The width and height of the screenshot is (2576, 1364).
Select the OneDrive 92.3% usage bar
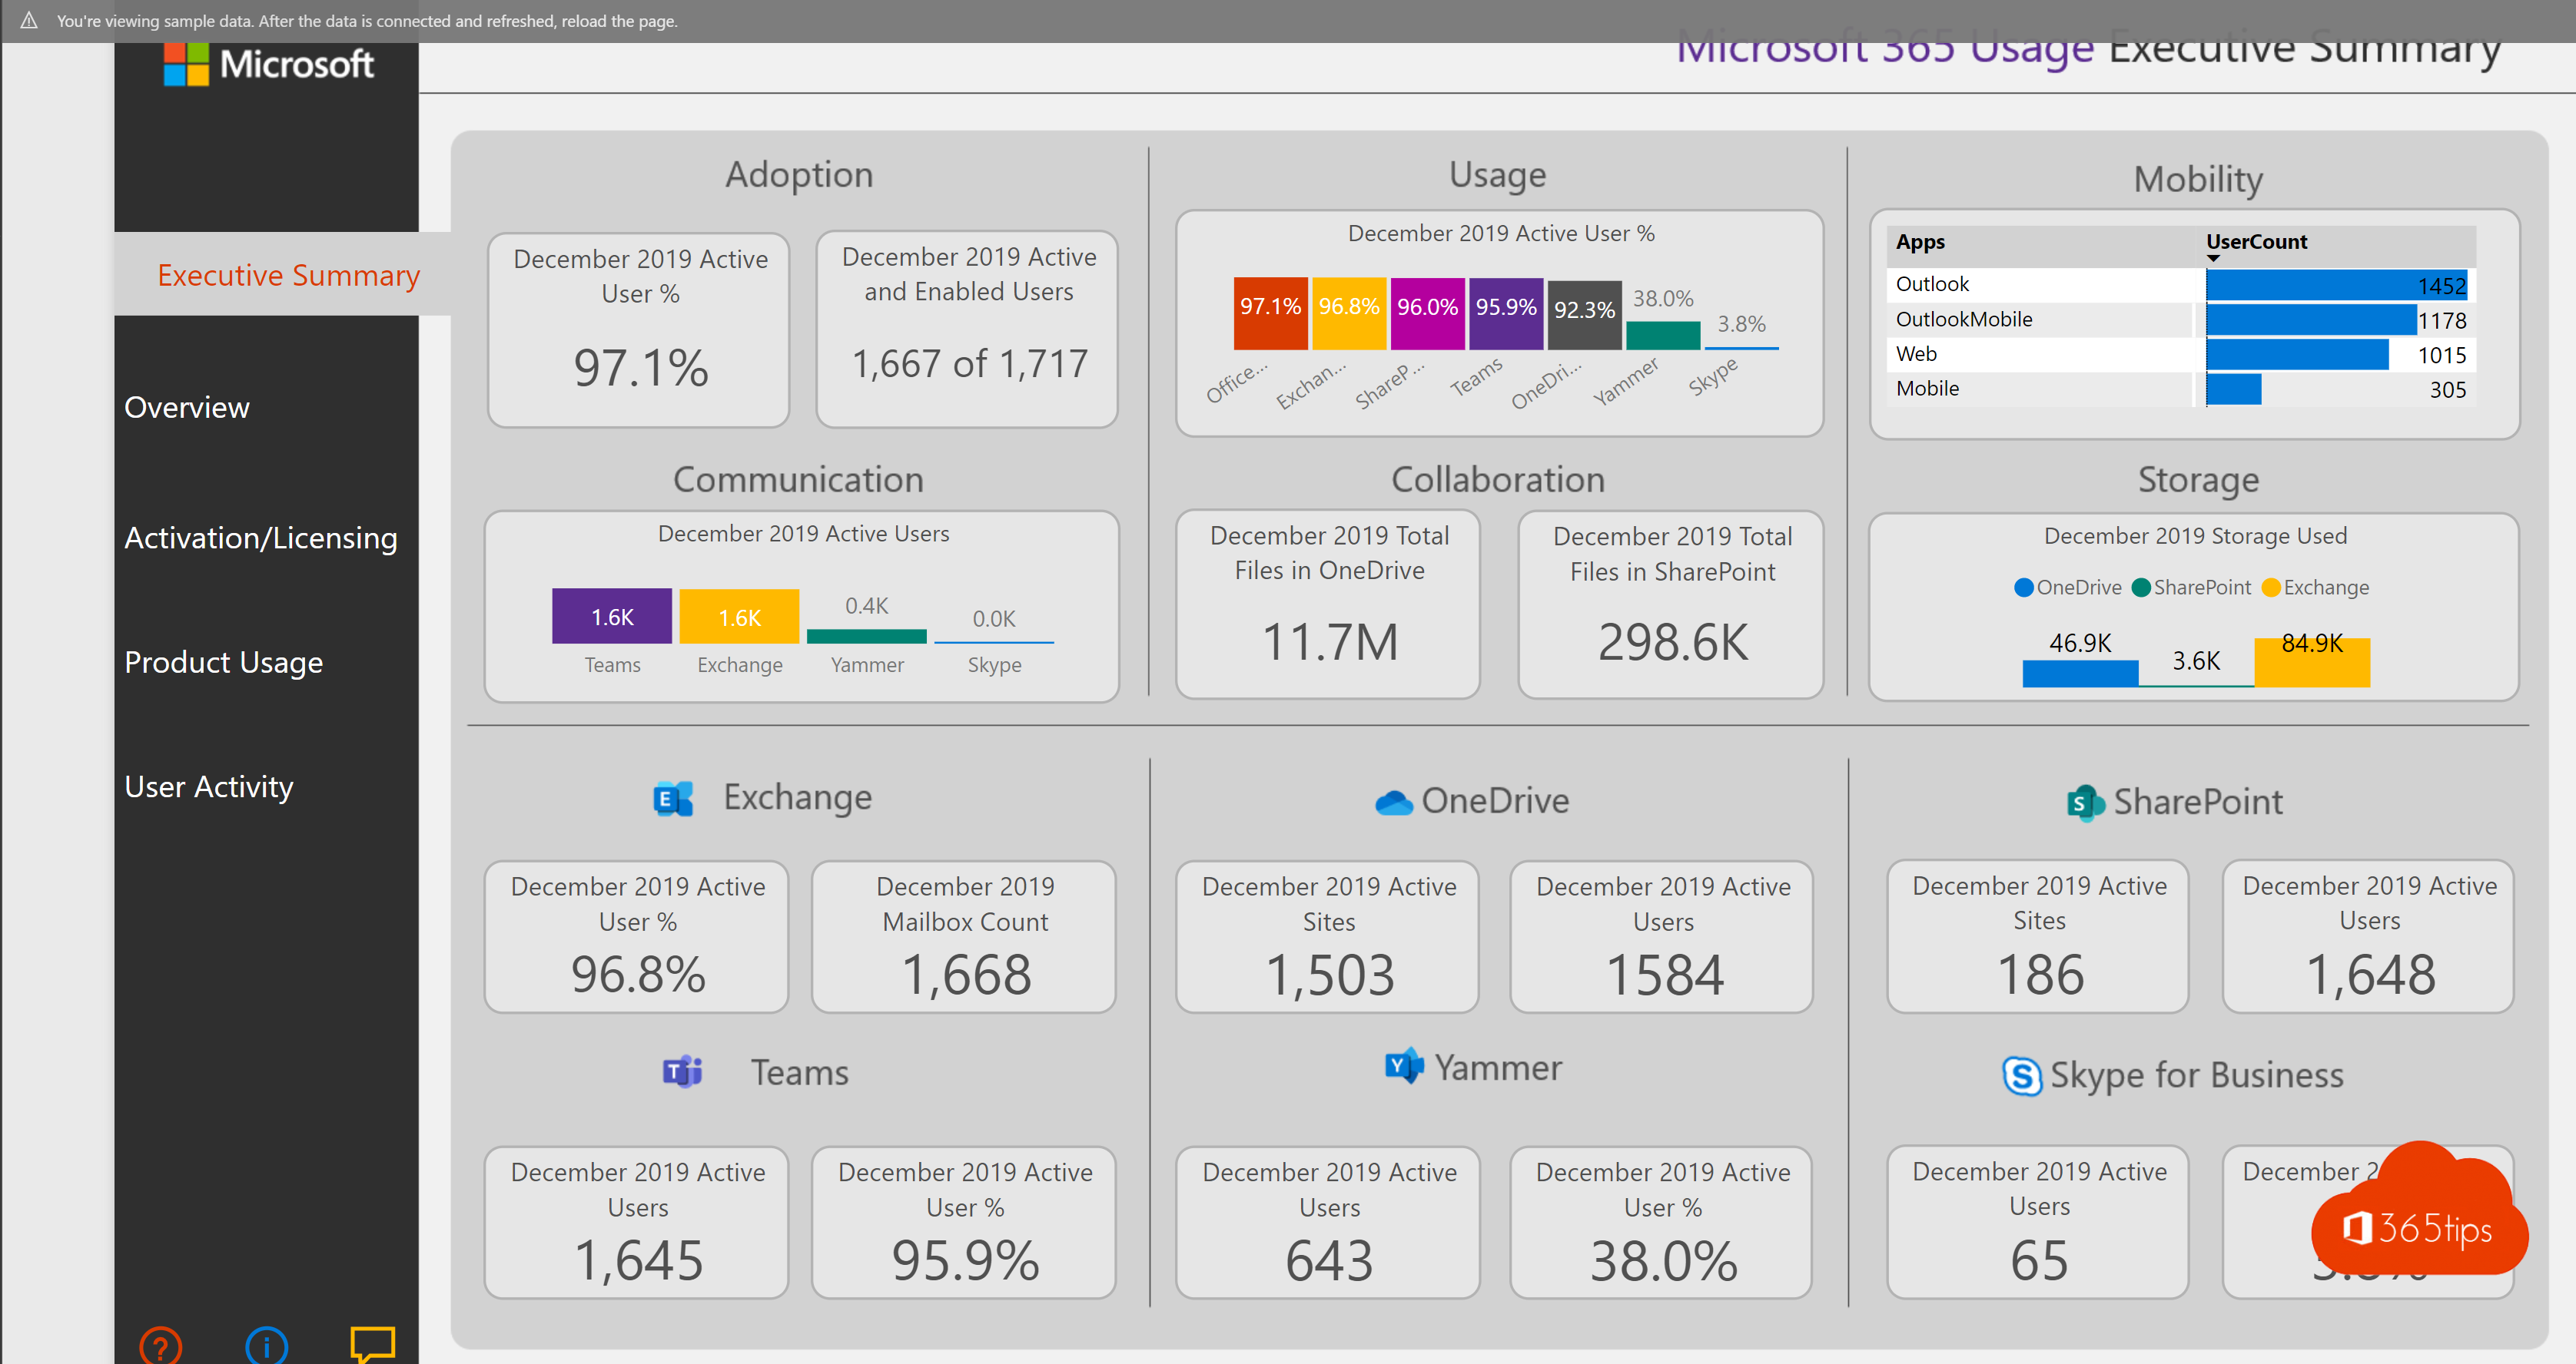1584,316
